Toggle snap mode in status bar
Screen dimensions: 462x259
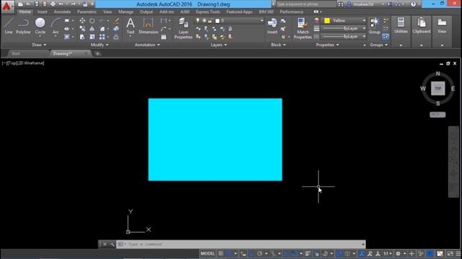click(229, 253)
